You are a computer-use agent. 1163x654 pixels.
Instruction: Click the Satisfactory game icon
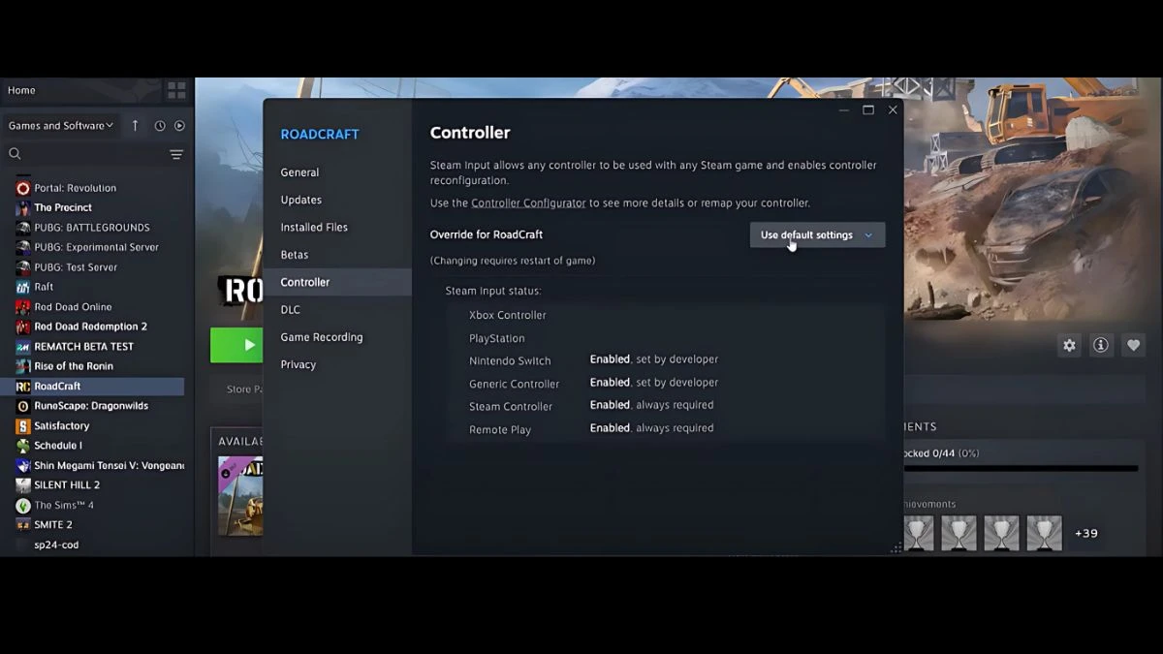pos(23,426)
